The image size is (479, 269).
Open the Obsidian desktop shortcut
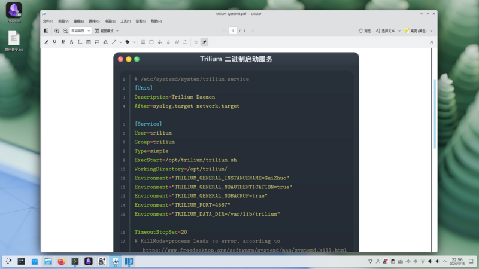click(14, 13)
